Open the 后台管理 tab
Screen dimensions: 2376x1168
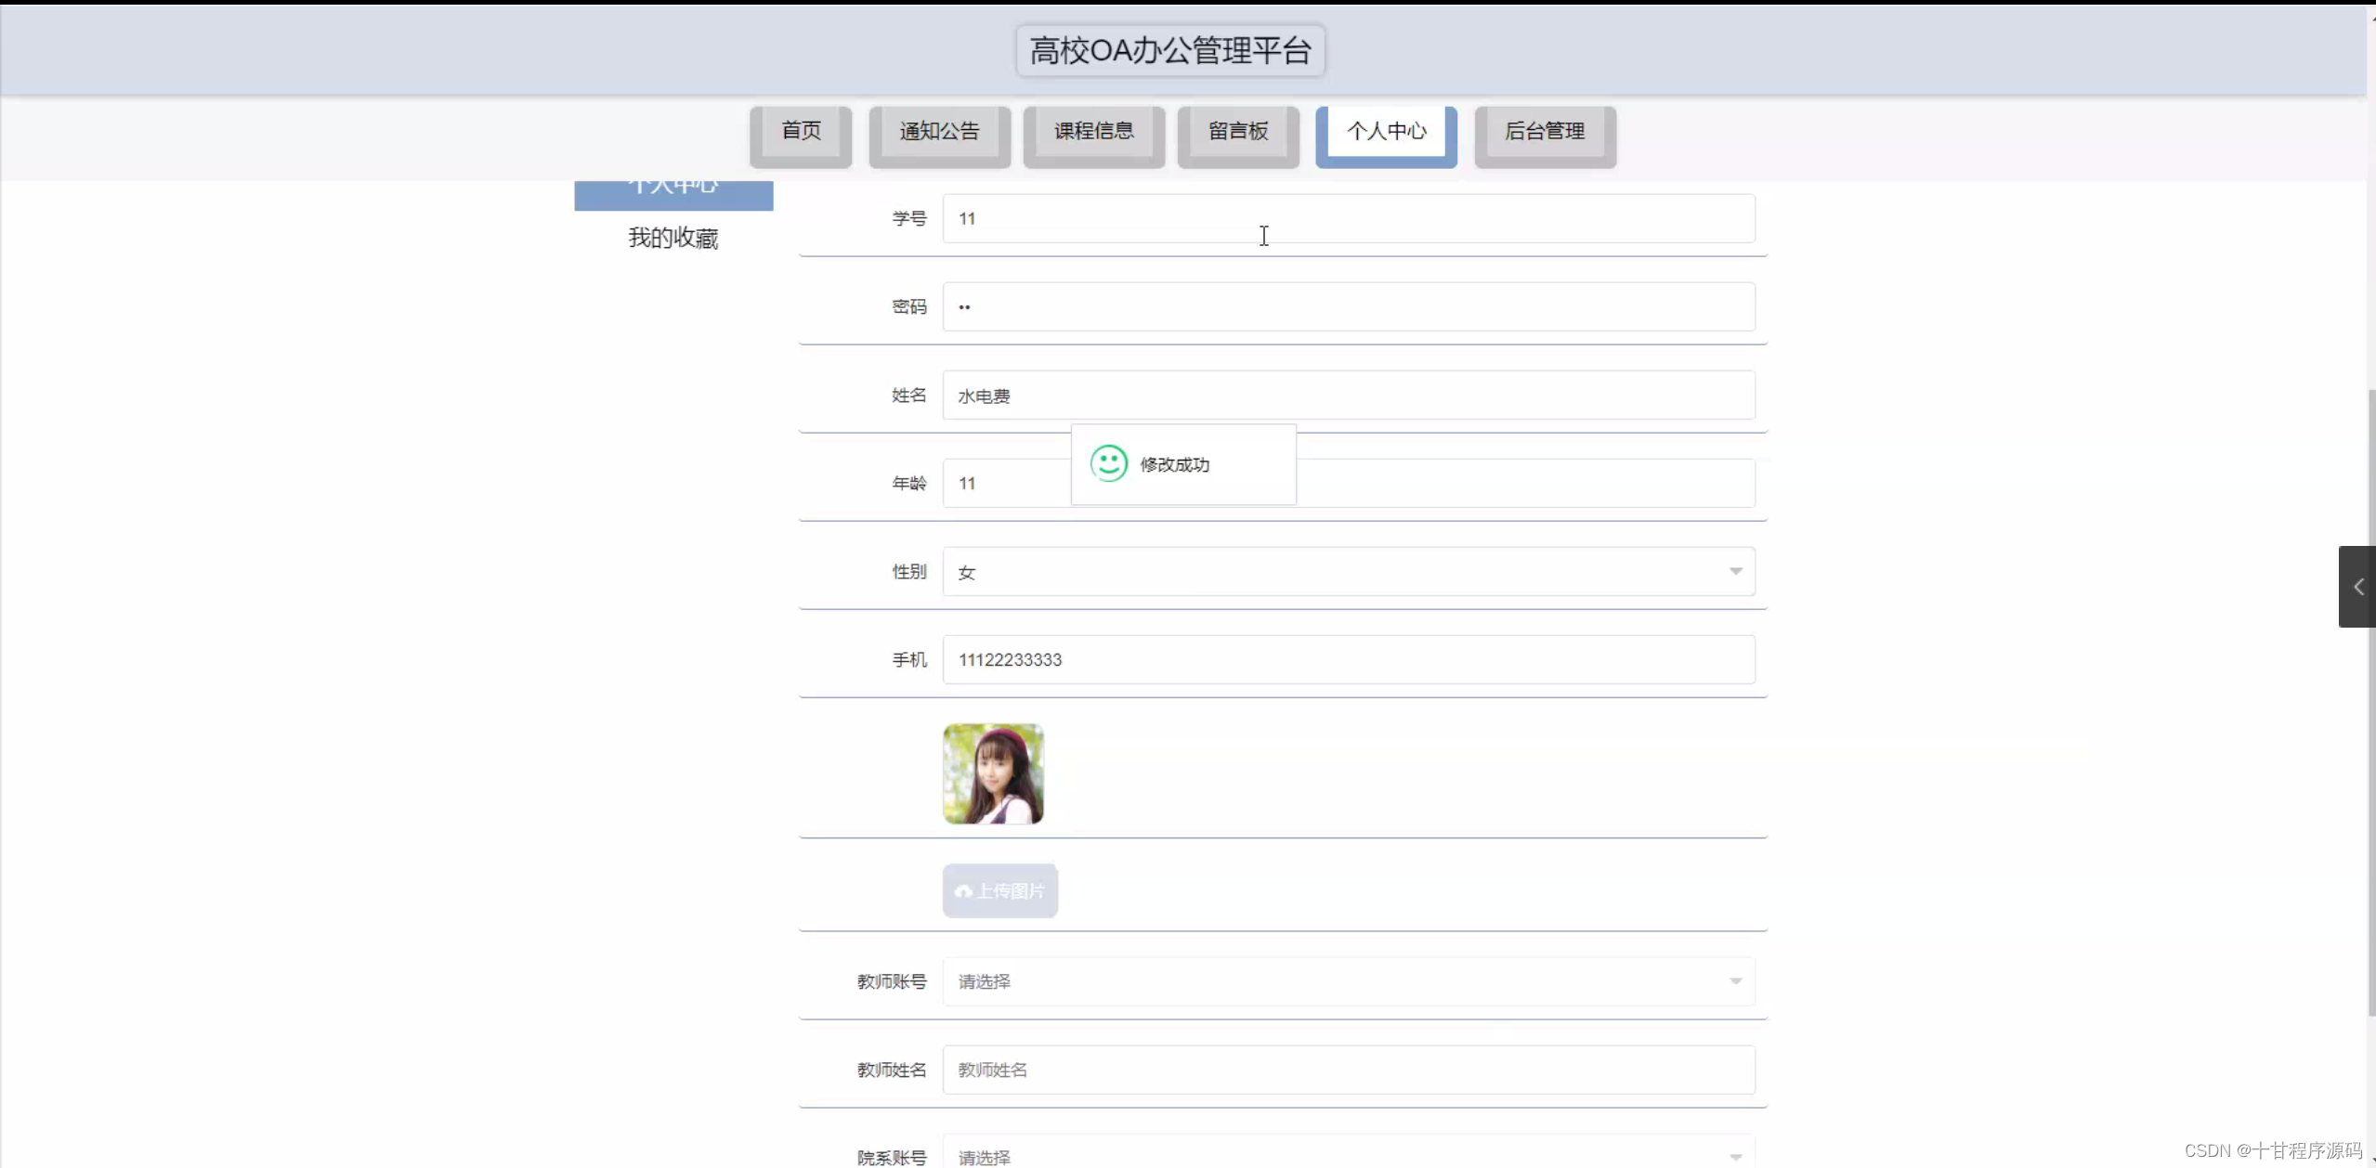tap(1545, 132)
